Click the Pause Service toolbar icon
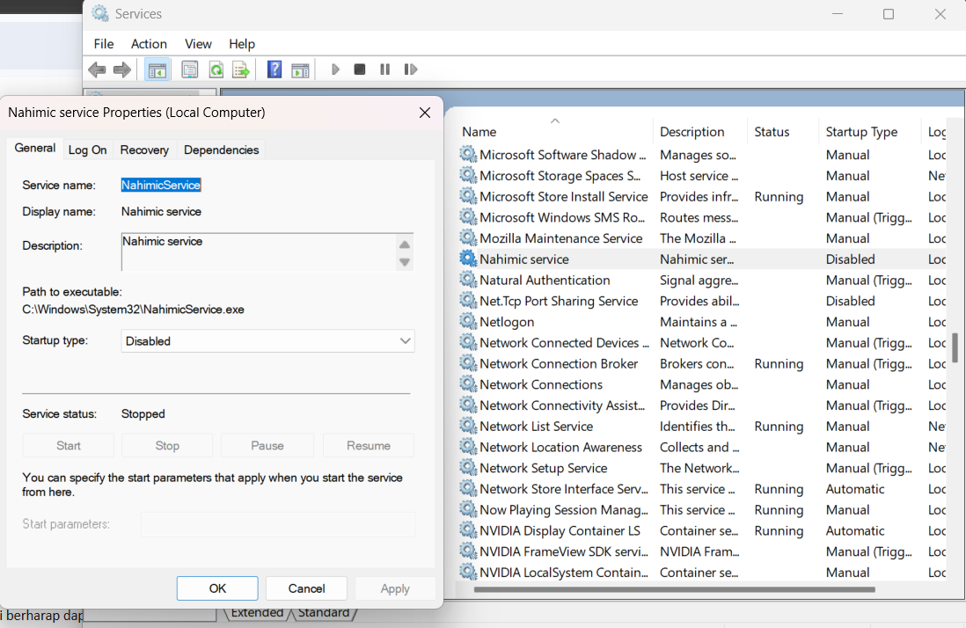The image size is (966, 628). click(x=384, y=69)
